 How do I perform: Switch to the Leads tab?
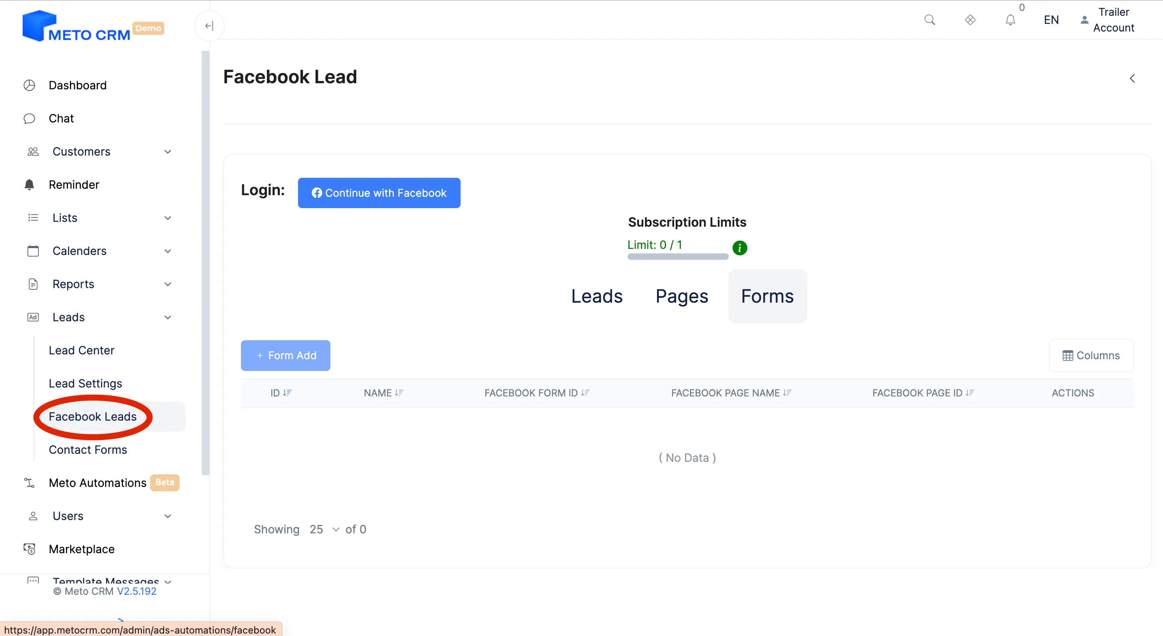click(596, 296)
